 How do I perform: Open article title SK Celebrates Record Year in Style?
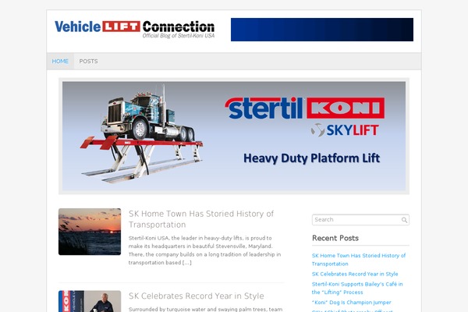click(x=197, y=296)
